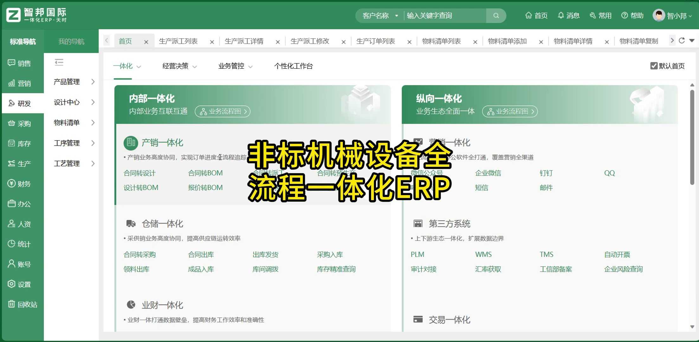Click the keyword search input field
699x342 pixels.
click(445, 16)
